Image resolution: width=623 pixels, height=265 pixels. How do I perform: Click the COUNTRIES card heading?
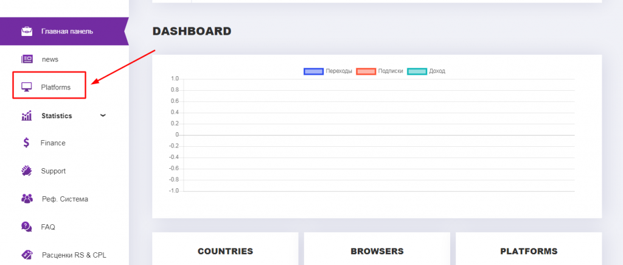[x=225, y=251]
